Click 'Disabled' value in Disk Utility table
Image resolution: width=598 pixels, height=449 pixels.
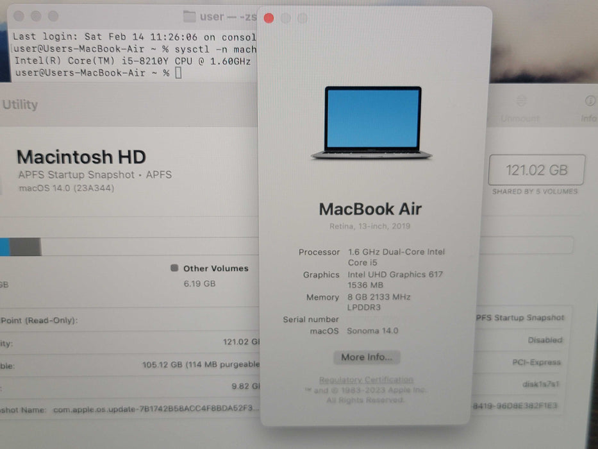coord(545,340)
